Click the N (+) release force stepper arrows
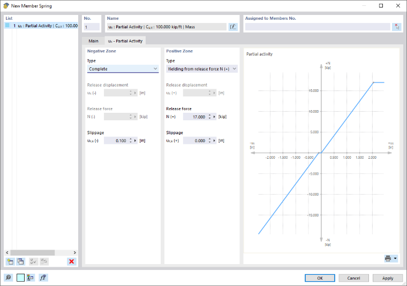 point(210,117)
